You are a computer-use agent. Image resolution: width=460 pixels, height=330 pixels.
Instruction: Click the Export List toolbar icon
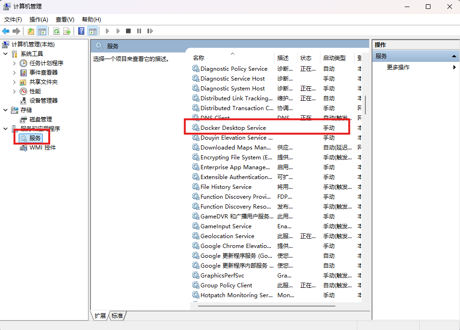[67, 31]
